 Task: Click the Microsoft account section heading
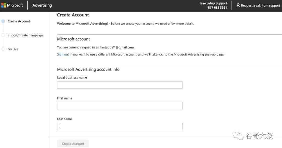pos(73,39)
